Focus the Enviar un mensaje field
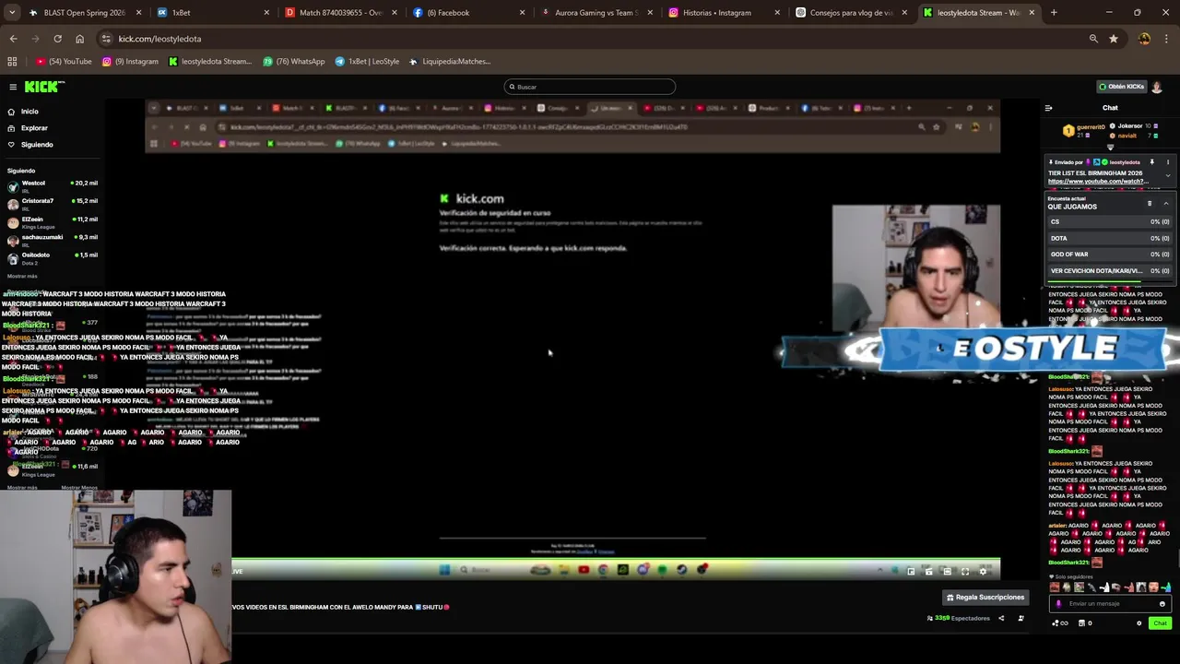The image size is (1180, 664). pyautogui.click(x=1110, y=603)
